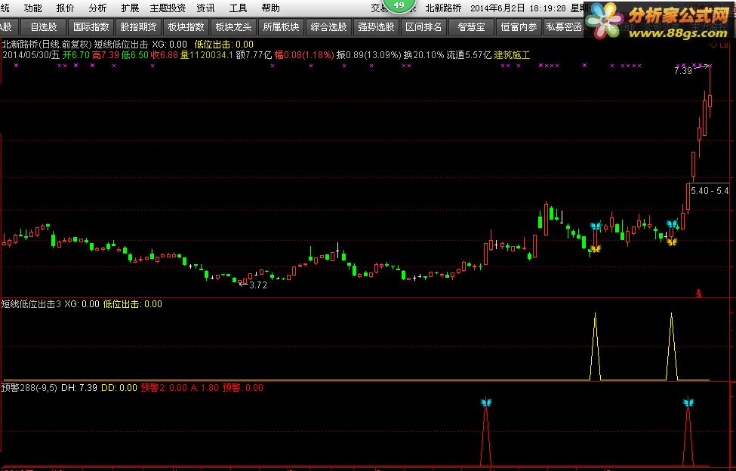Click the 换20.10% turnover value

[423, 55]
